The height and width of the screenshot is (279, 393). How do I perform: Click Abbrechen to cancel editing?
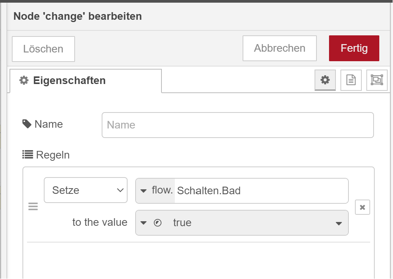click(280, 48)
